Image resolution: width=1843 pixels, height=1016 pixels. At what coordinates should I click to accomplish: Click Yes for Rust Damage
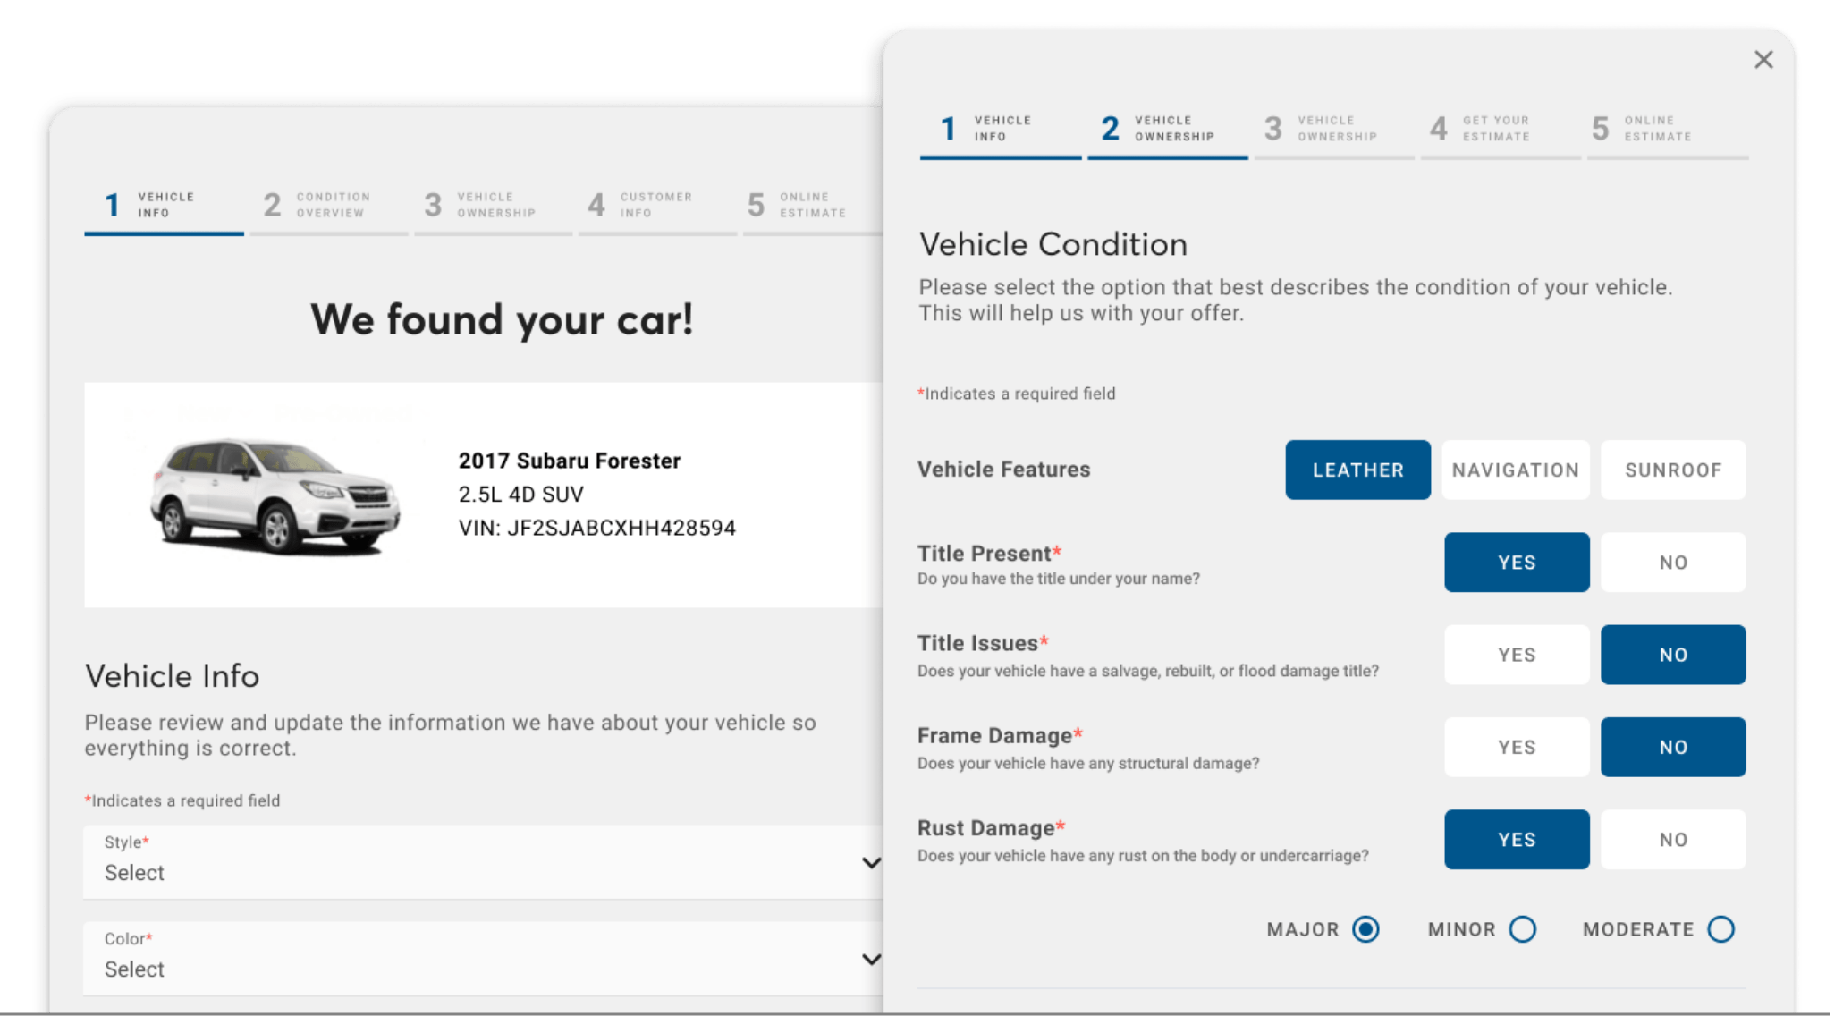pyautogui.click(x=1516, y=839)
